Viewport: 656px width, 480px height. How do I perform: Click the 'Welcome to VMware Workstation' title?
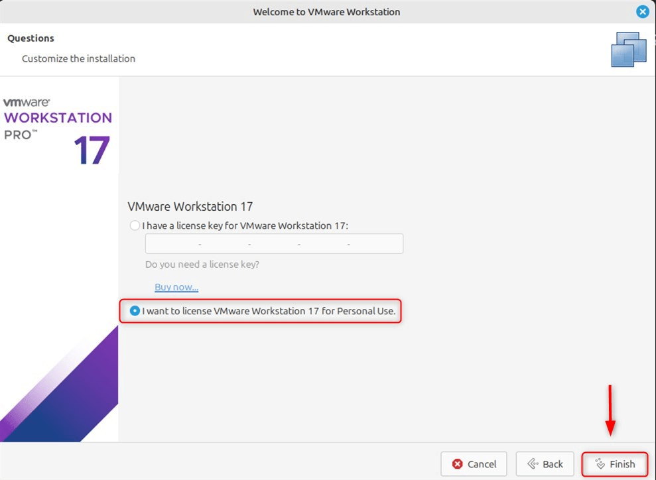[327, 12]
